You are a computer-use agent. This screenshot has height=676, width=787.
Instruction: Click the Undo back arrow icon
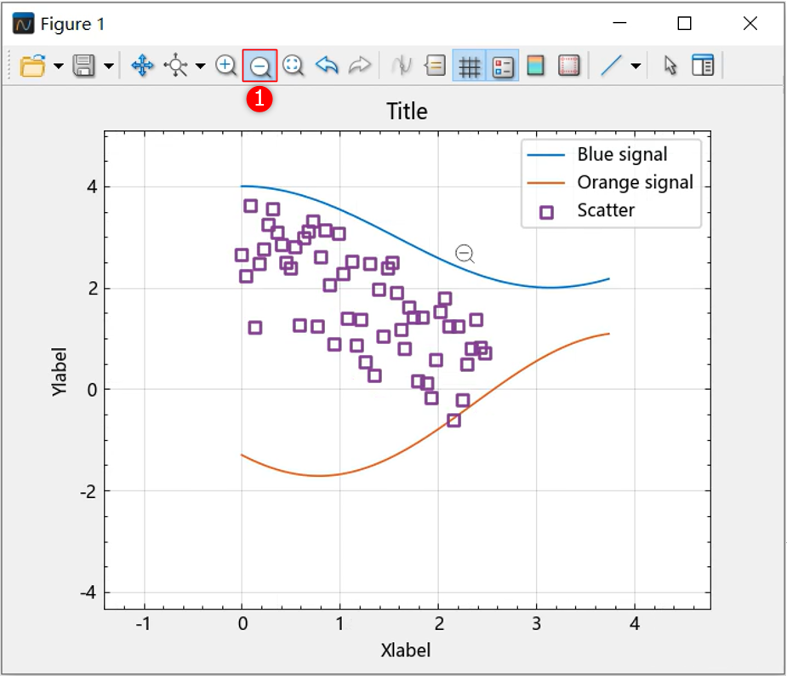(327, 66)
